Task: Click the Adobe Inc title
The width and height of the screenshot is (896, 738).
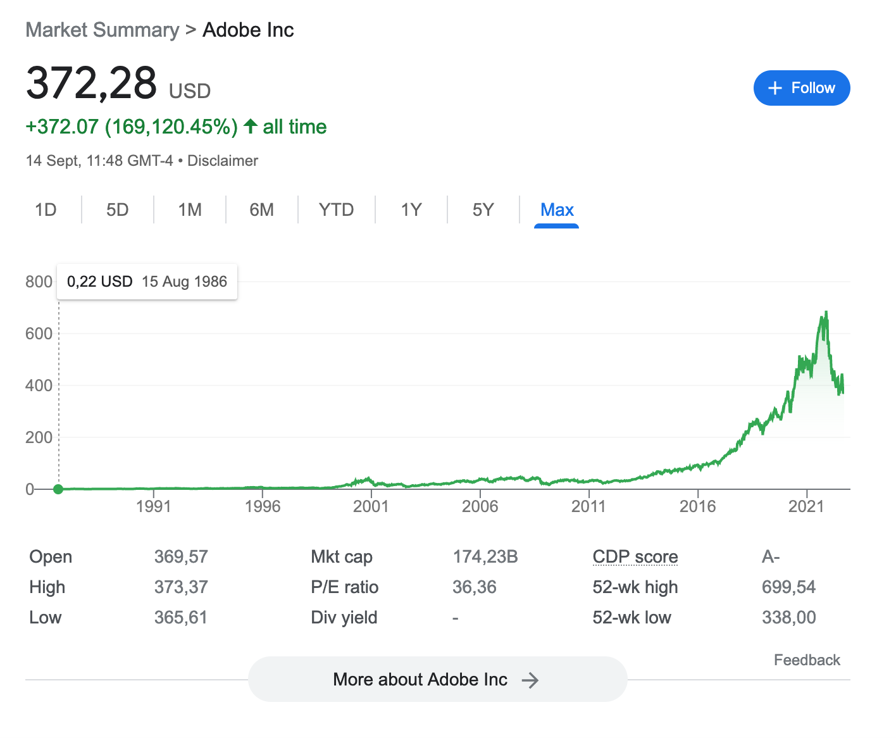Action: (x=248, y=30)
